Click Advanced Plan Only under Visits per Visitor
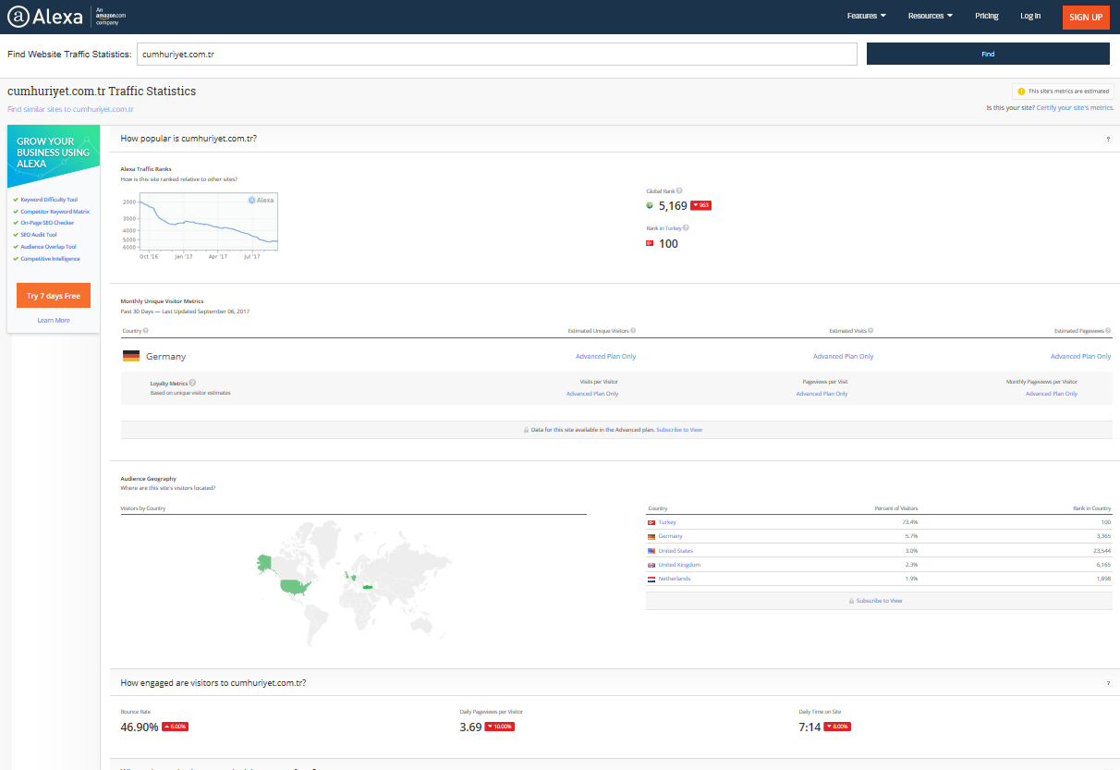Screen dimensions: 1120x770 pyautogui.click(x=592, y=394)
